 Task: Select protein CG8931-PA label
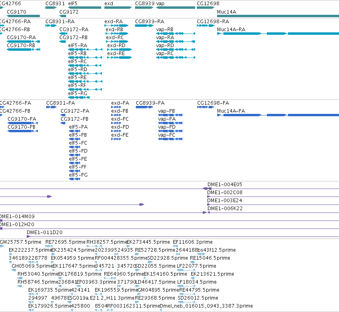[61, 103]
